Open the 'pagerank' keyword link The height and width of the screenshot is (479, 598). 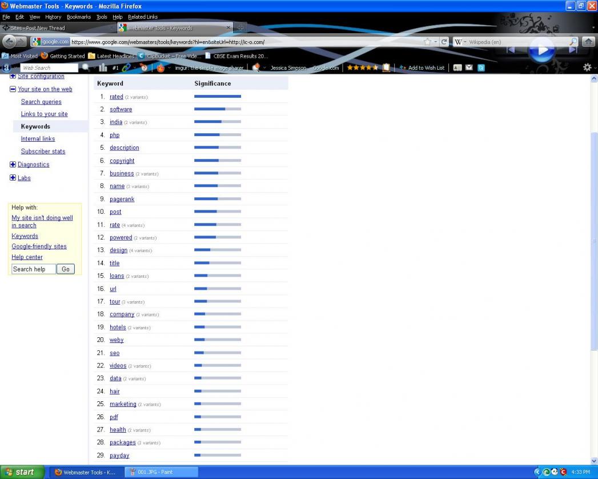(x=122, y=199)
